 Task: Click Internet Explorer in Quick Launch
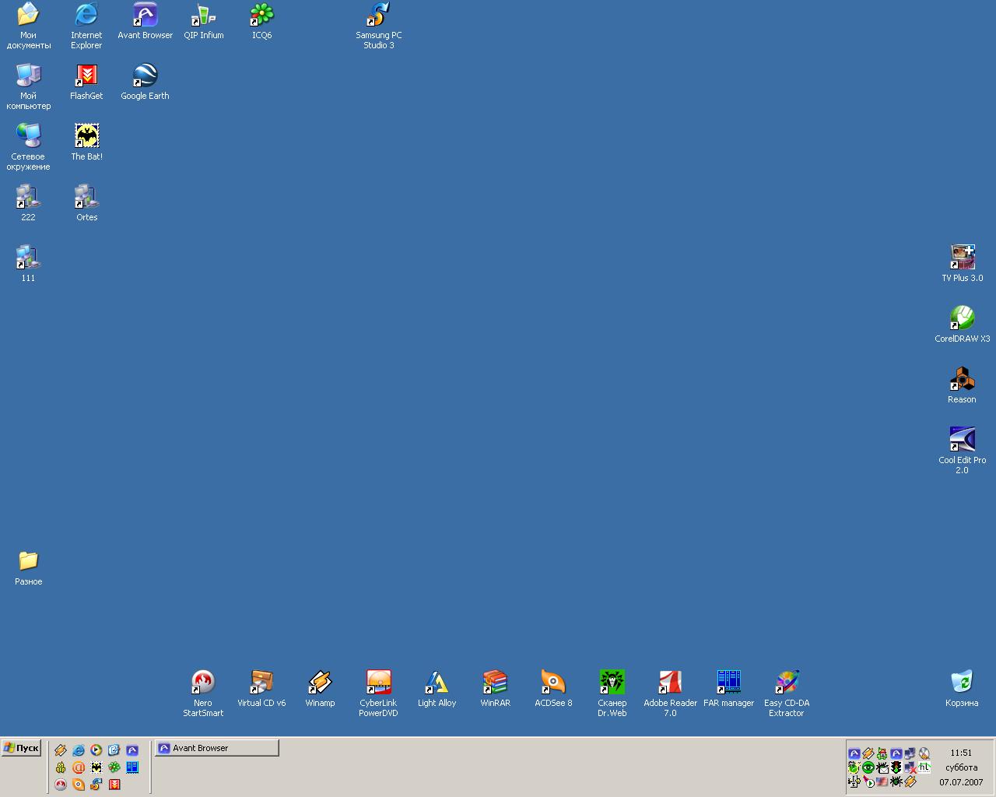[79, 750]
